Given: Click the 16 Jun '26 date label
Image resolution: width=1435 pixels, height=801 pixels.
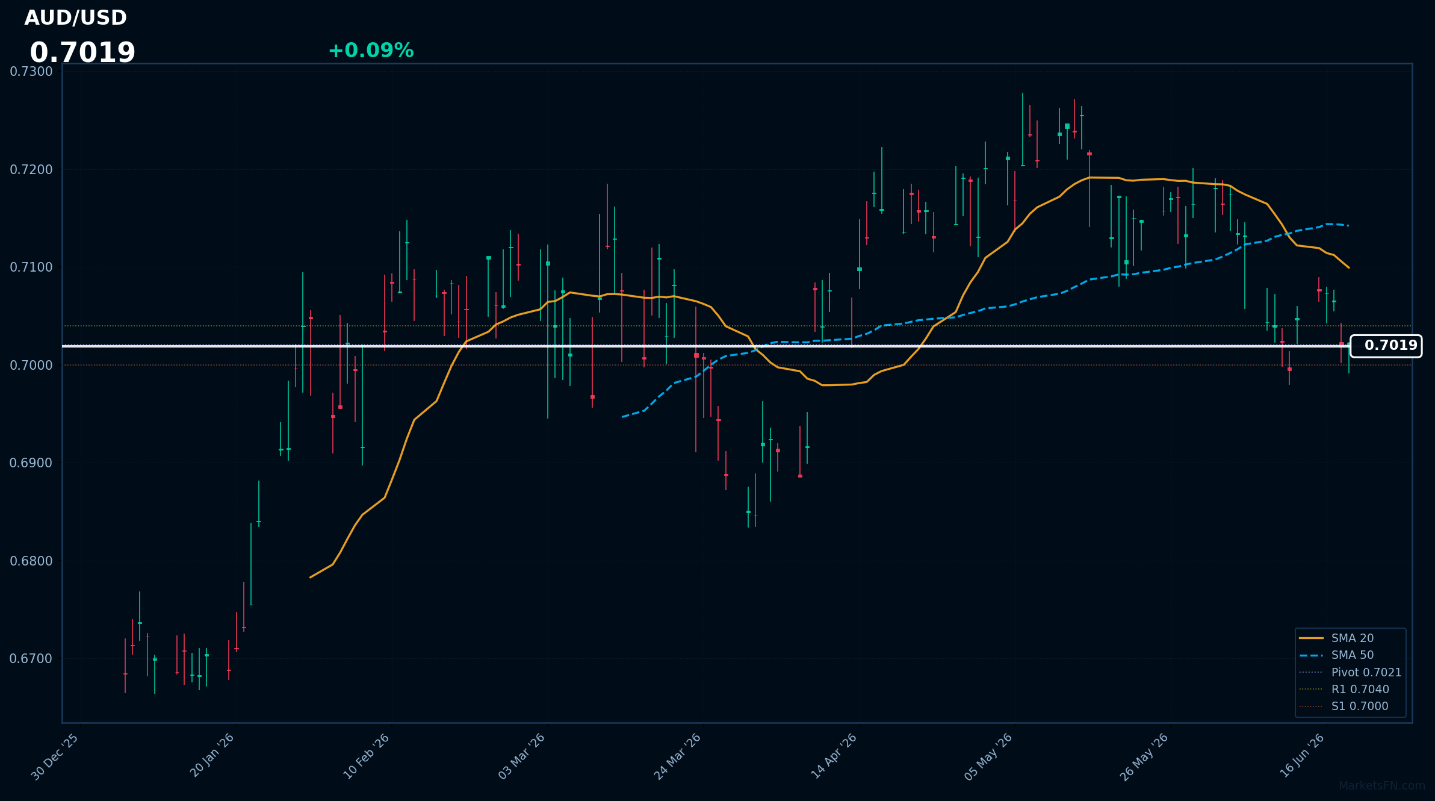Looking at the screenshot, I should click(1302, 756).
